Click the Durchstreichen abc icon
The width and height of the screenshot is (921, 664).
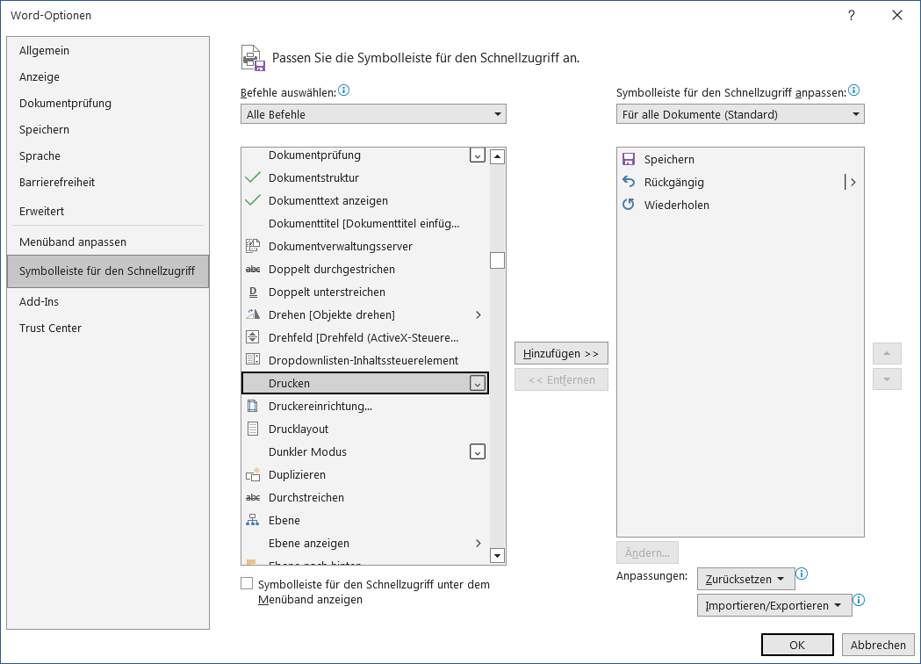253,497
